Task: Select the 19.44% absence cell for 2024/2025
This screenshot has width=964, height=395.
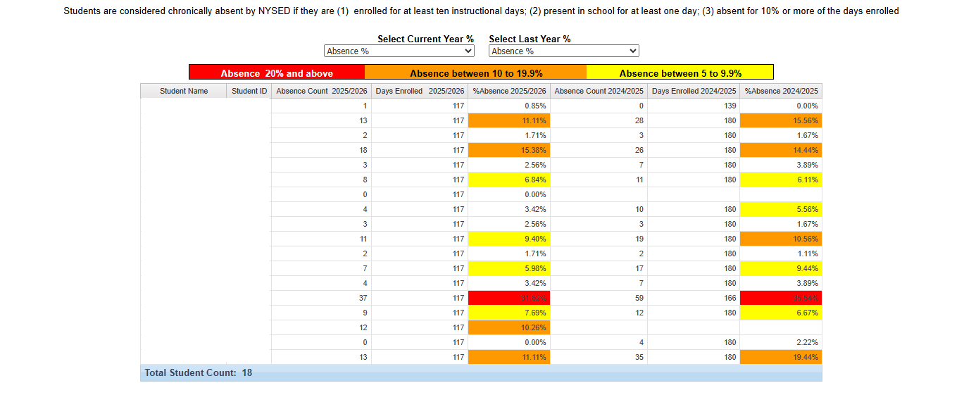Action: click(781, 357)
